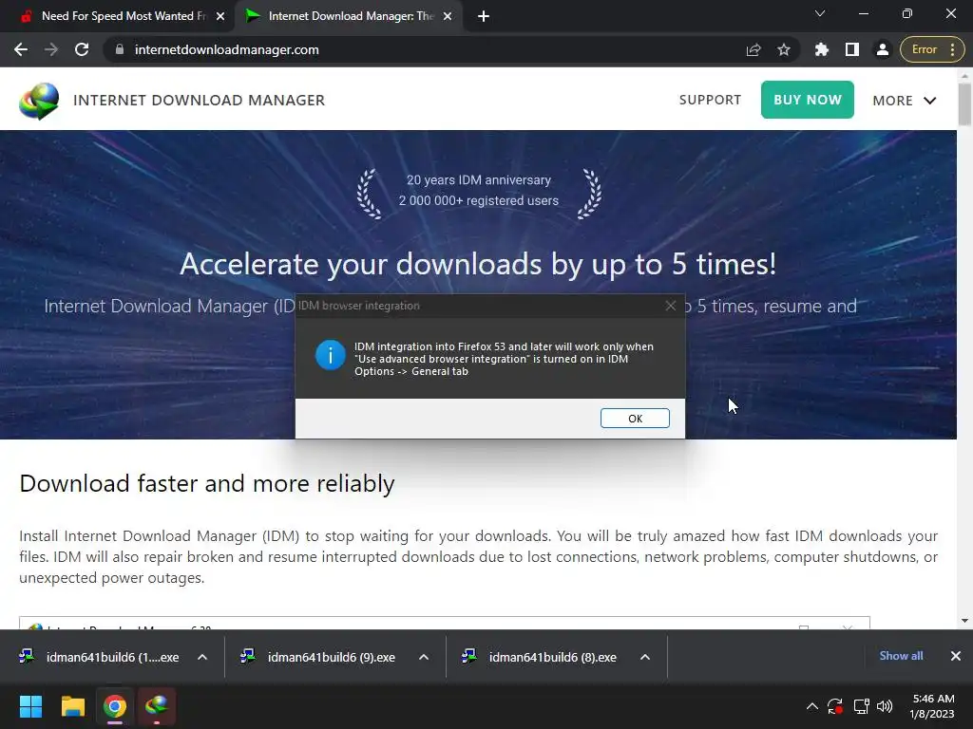This screenshot has width=973, height=729.
Task: Expand options for idman641build6 (9).exe
Action: point(424,657)
